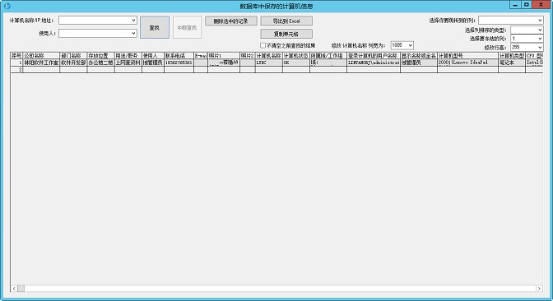
Task: Click the 复制单元格 button
Action: coord(286,35)
